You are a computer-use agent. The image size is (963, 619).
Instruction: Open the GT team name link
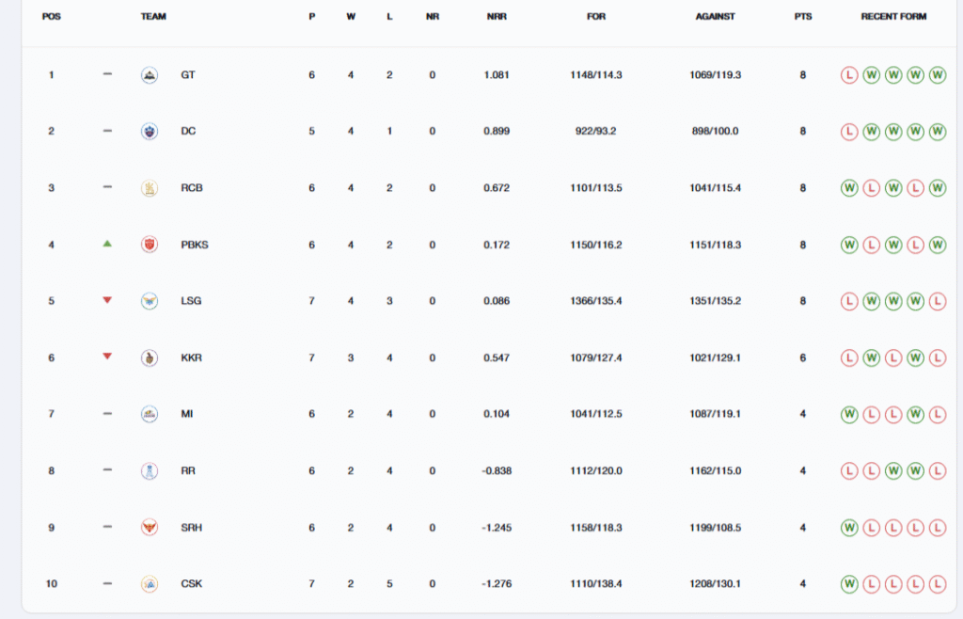(x=188, y=74)
